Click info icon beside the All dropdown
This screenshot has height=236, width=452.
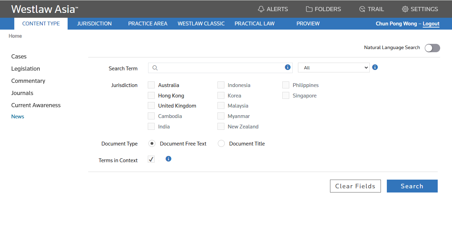pyautogui.click(x=375, y=67)
